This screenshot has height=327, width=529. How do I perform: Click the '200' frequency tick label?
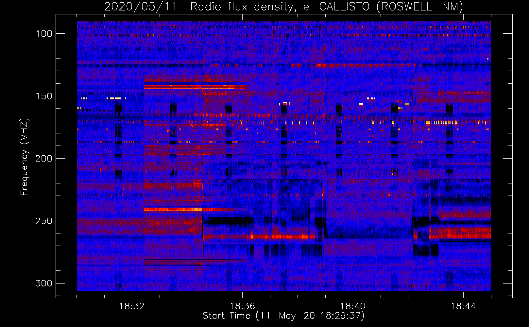(x=44, y=159)
